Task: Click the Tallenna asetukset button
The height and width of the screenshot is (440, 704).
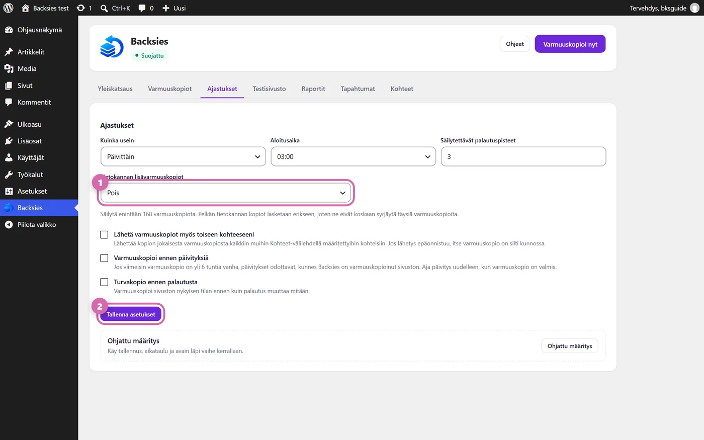Action: click(131, 314)
